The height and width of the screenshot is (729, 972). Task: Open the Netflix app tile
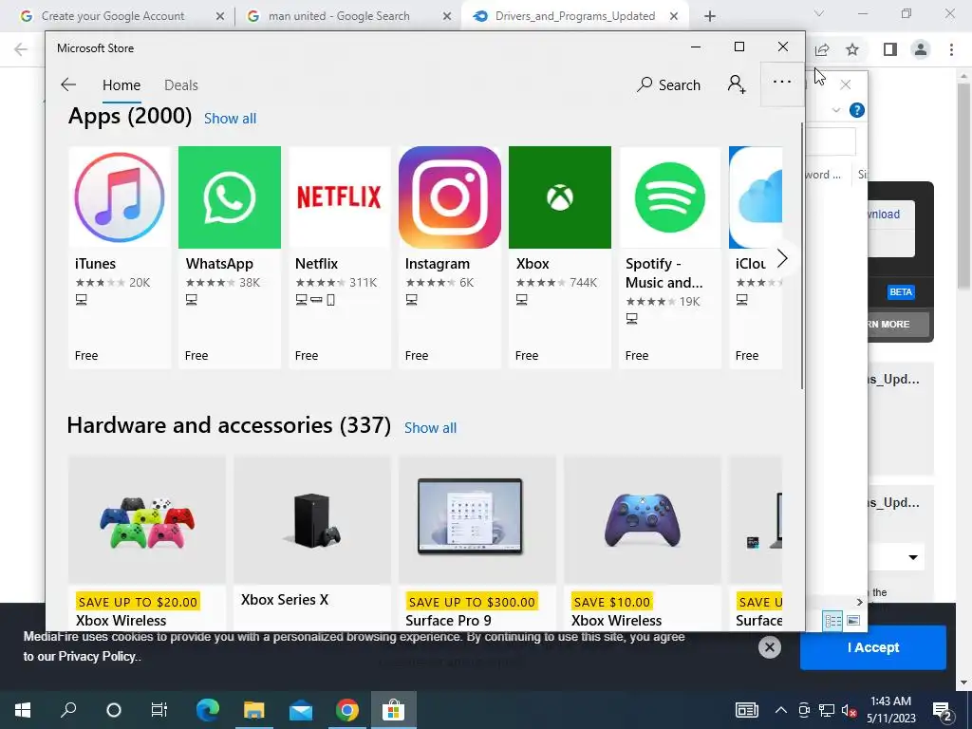click(340, 257)
